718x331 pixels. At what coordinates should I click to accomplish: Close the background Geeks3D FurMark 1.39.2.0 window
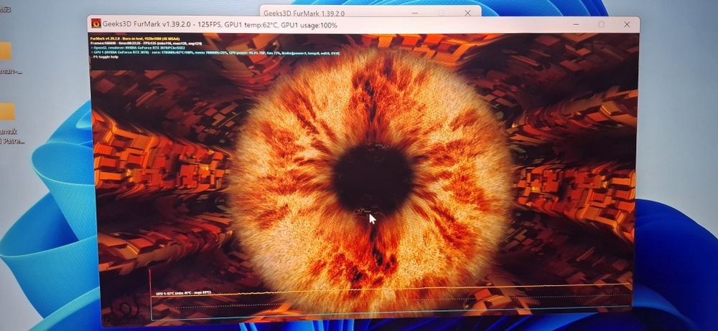[x=467, y=13]
